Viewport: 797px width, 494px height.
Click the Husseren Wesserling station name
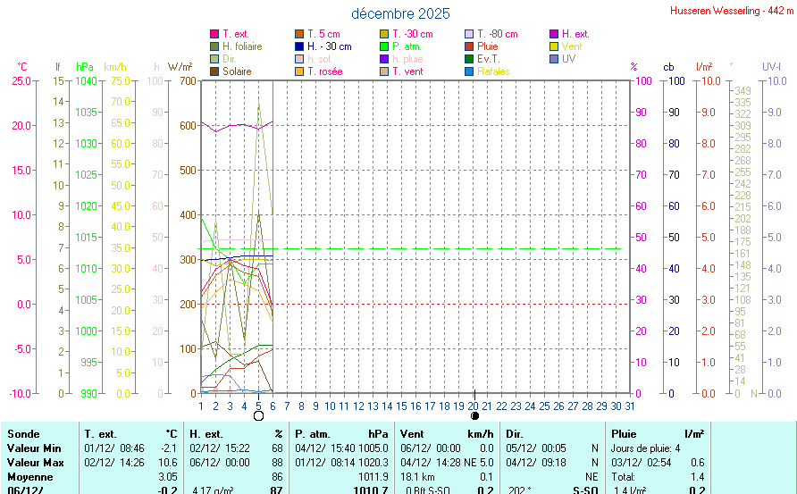click(x=732, y=11)
